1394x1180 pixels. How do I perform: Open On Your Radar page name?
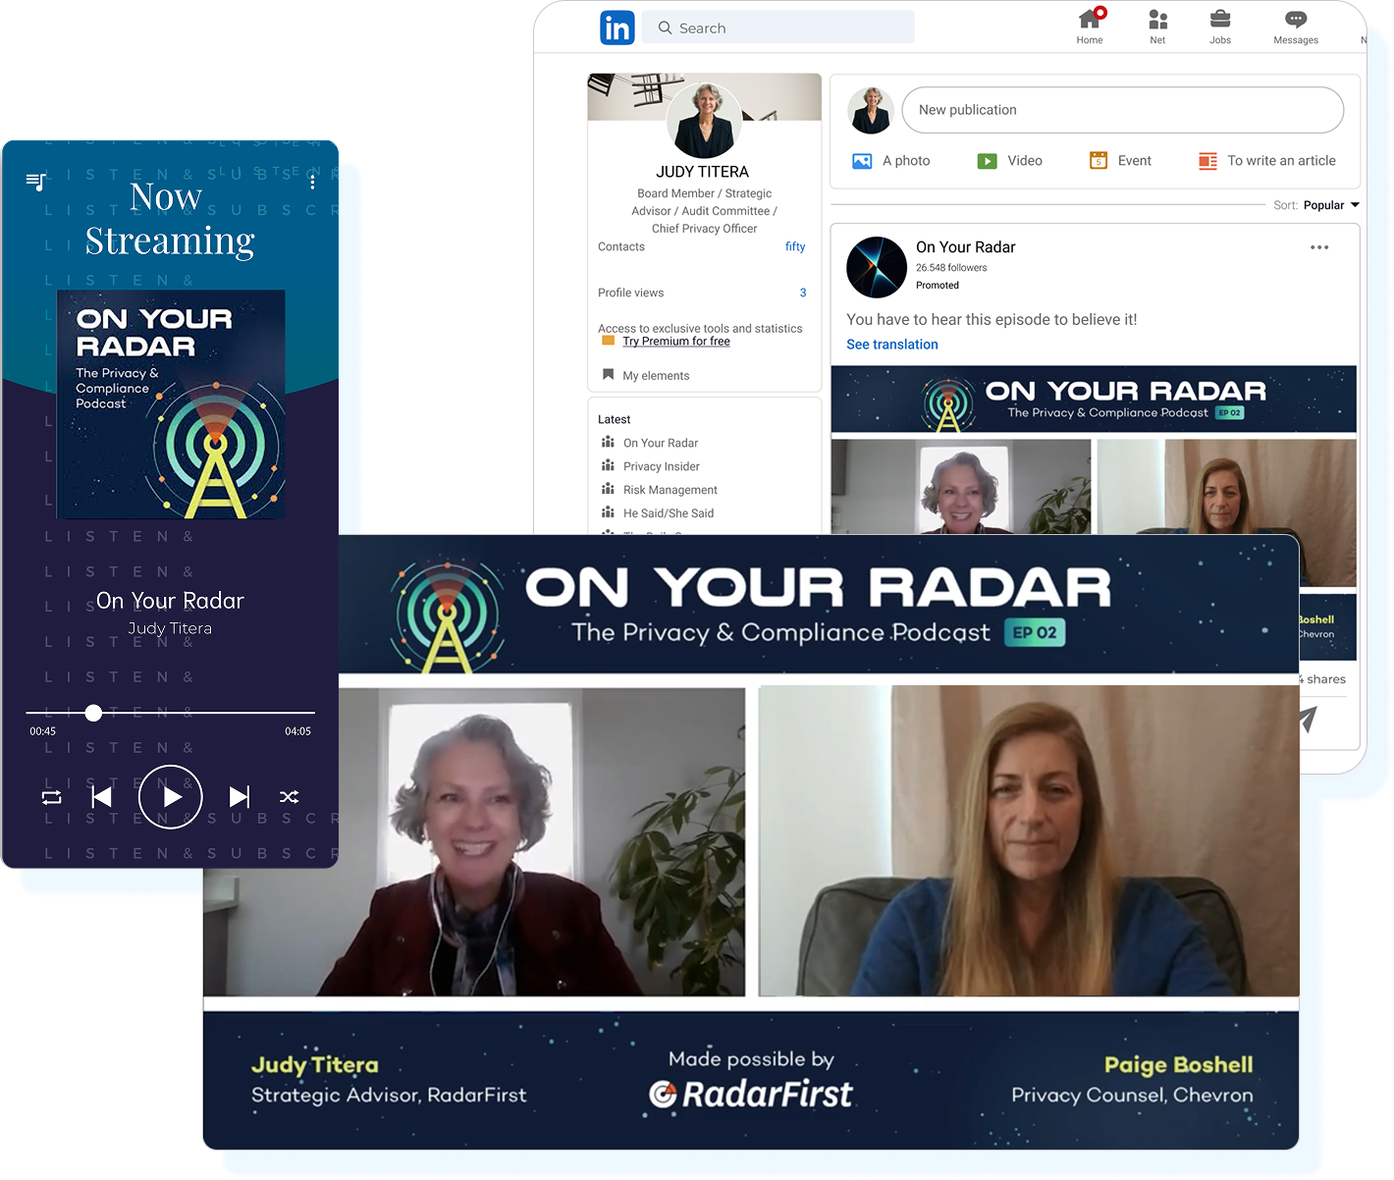965,247
